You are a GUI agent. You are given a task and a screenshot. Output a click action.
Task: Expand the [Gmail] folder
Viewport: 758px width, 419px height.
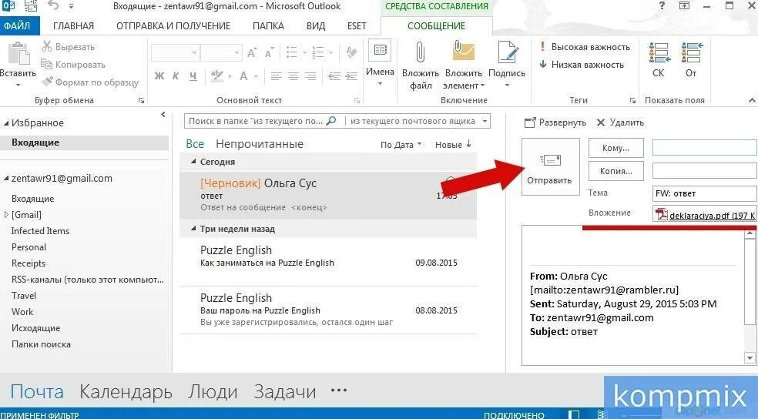[x=6, y=215]
